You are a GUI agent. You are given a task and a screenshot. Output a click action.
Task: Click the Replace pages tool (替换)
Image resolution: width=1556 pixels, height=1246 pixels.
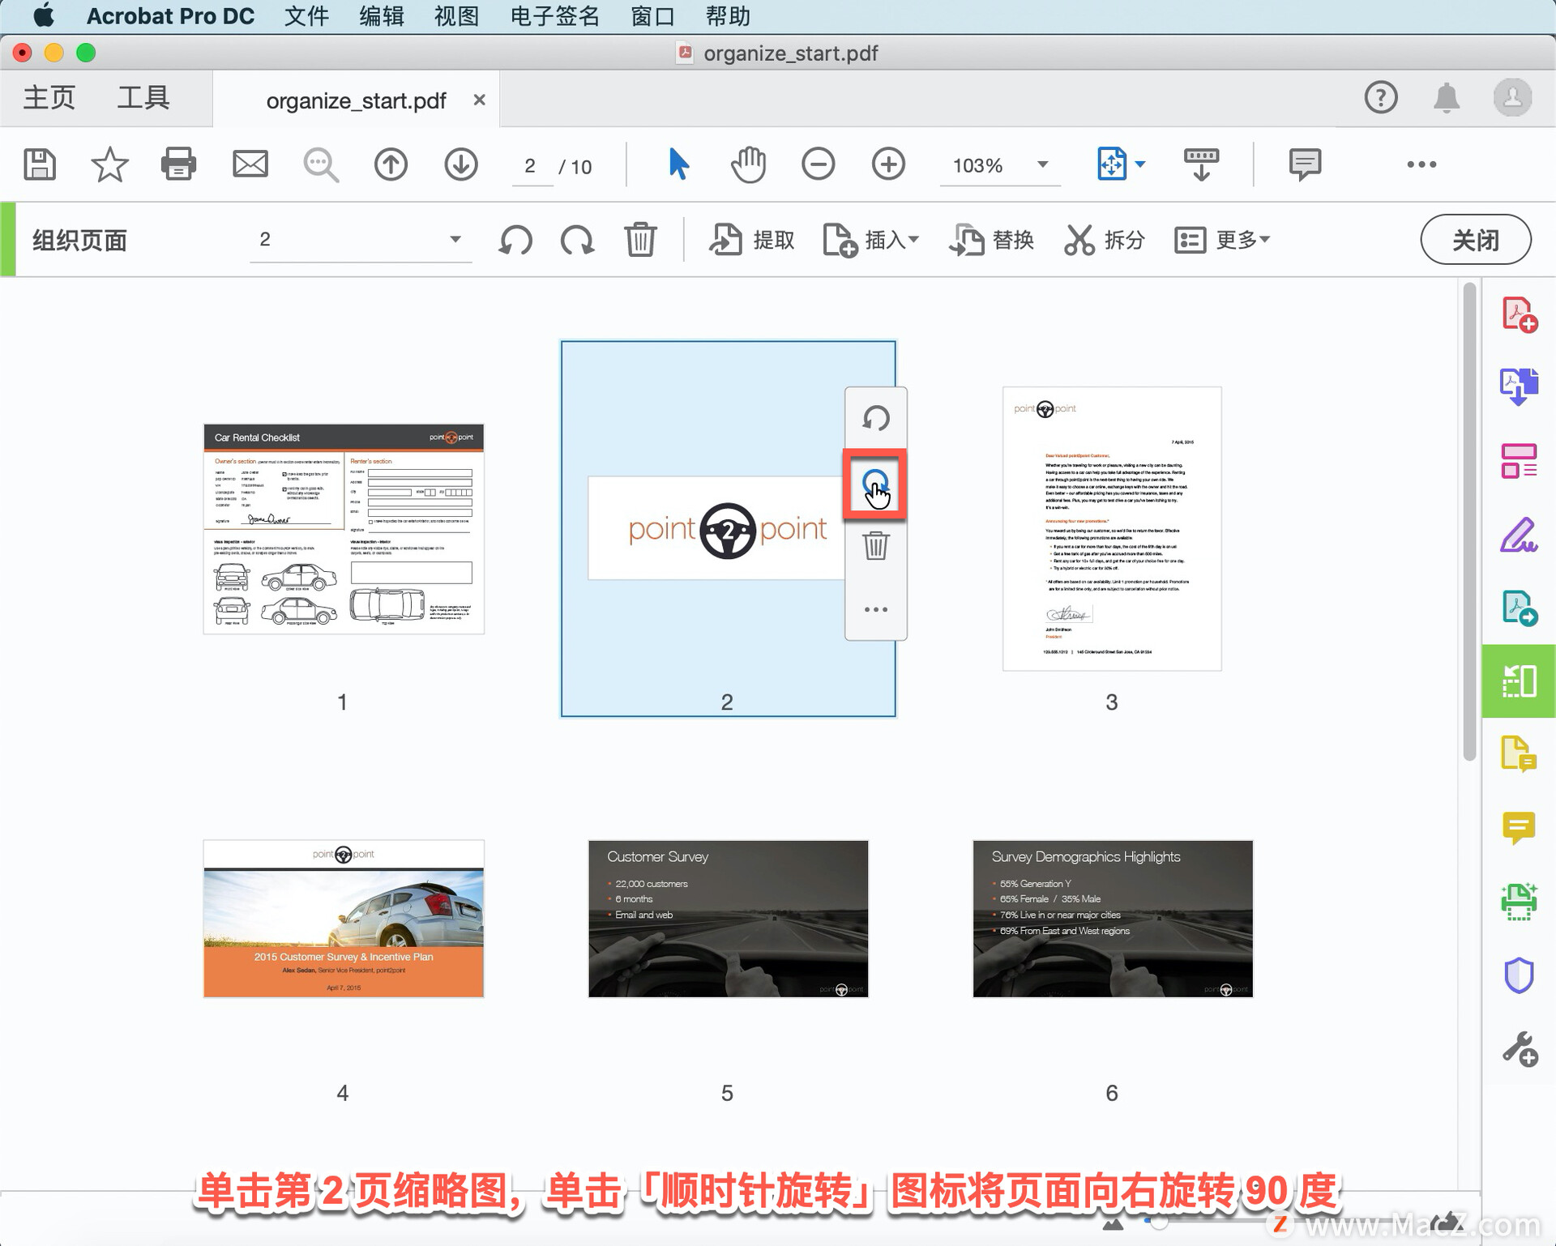point(992,240)
